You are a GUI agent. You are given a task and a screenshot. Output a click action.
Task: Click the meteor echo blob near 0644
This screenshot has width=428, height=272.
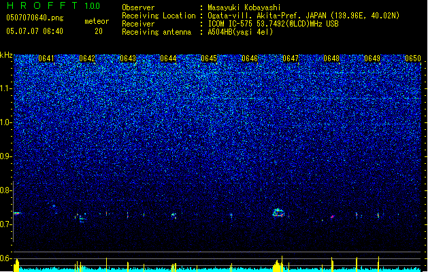[174, 216]
